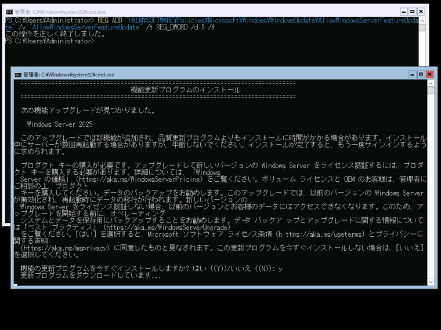Click the text 'Windows Server 2025'
Screen dimensions: 441x330
point(60,124)
